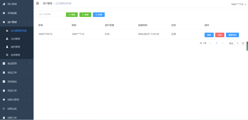Collapse the 用户管理 submenu chevron
Image resolution: width=248 pixels, height=120 pixels.
point(29,22)
